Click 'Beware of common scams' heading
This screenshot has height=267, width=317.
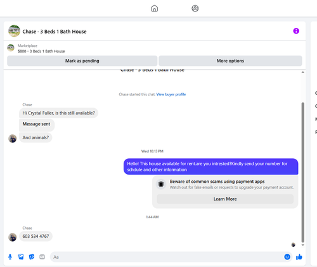point(217,182)
